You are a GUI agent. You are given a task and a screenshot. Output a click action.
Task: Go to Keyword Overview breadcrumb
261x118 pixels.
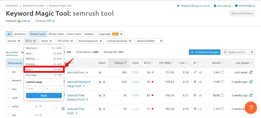(x=33, y=6)
